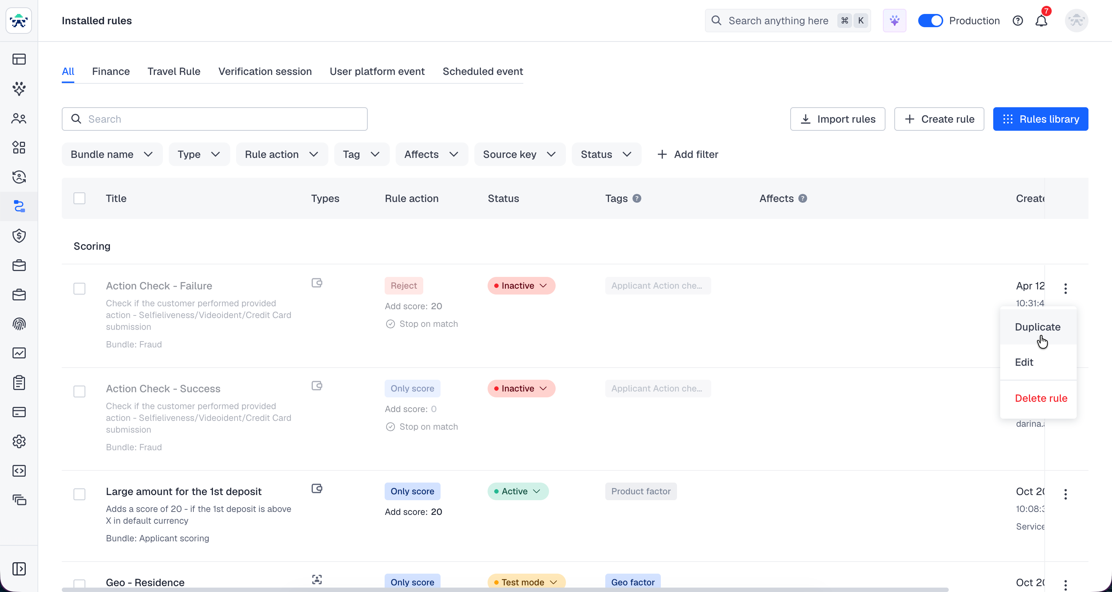
Task: Open the fingerprint icon in sidebar
Action: click(x=19, y=324)
